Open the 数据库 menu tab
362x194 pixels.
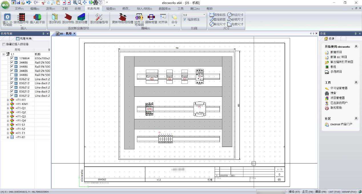tap(164, 9)
